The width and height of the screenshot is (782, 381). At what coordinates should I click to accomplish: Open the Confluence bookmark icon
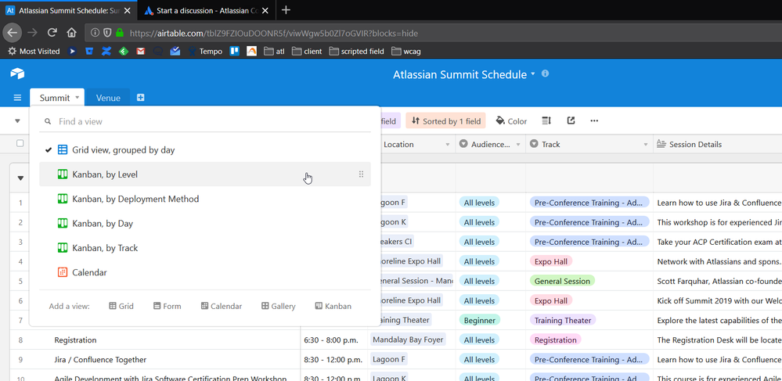tap(106, 51)
